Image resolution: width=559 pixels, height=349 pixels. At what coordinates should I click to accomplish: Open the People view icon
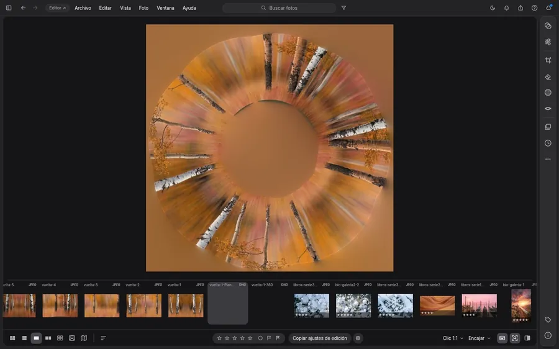72,338
